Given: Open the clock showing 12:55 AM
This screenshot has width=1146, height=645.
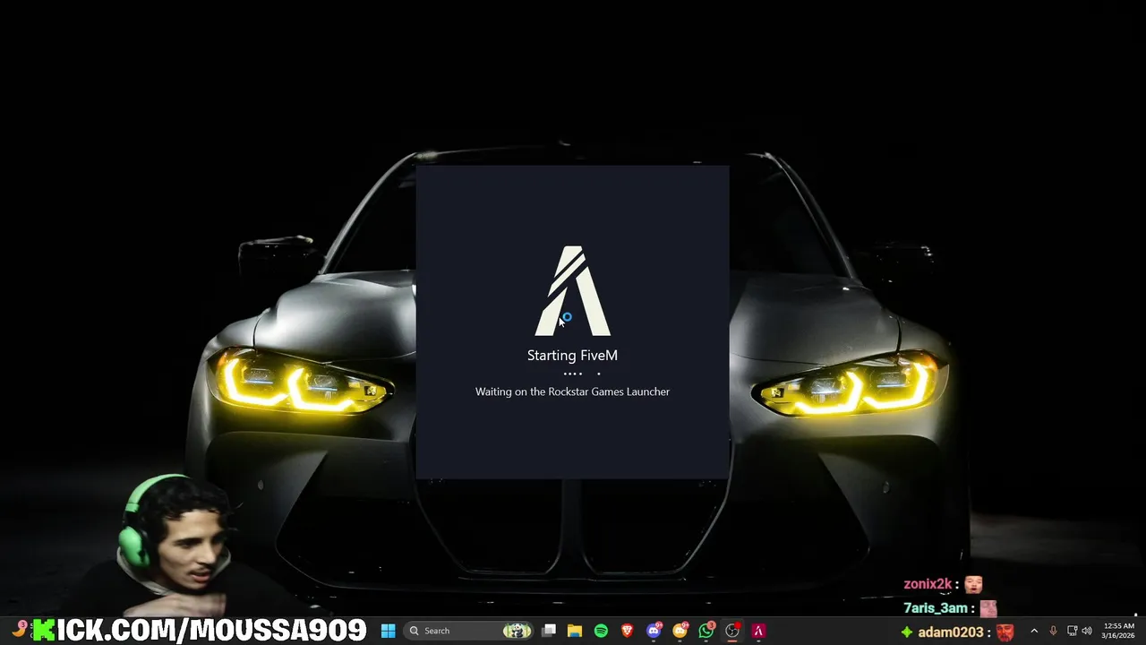Looking at the screenshot, I should 1118,631.
